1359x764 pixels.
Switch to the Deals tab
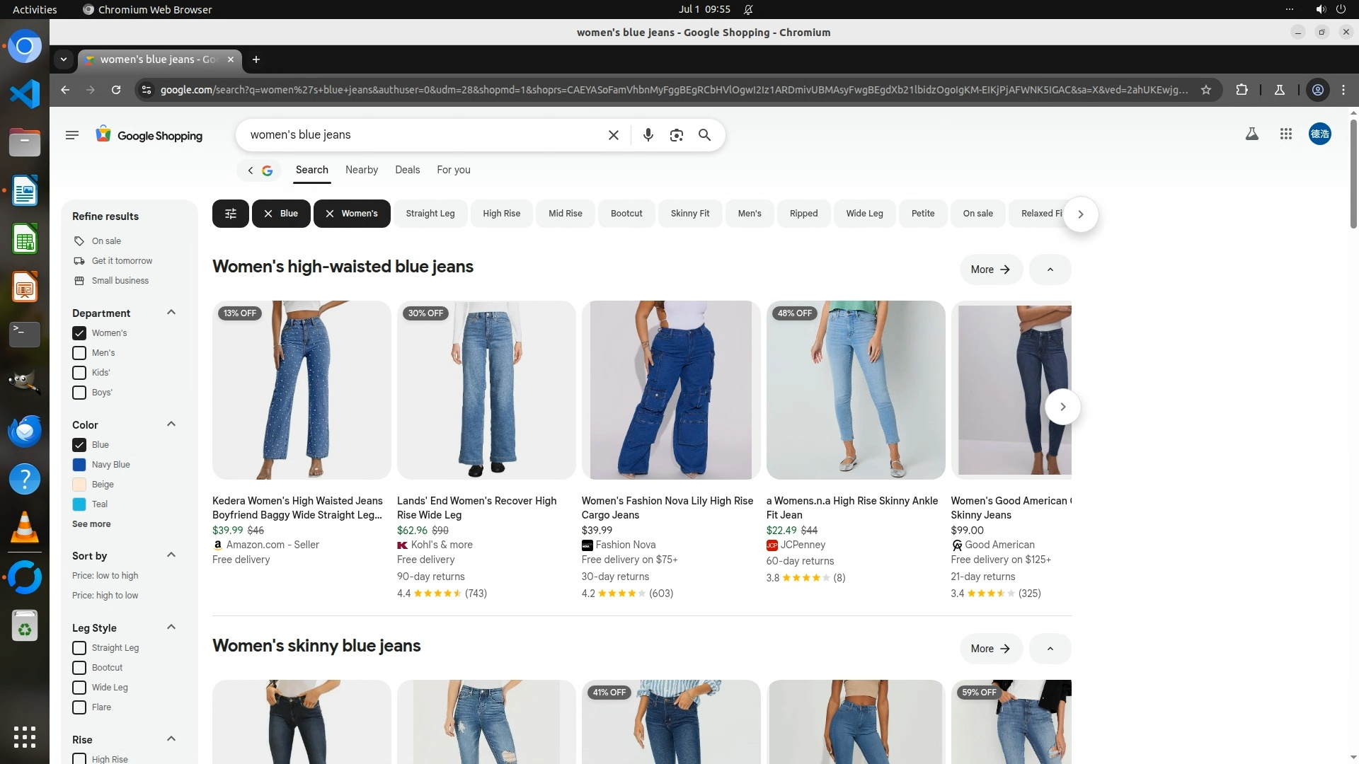point(407,170)
